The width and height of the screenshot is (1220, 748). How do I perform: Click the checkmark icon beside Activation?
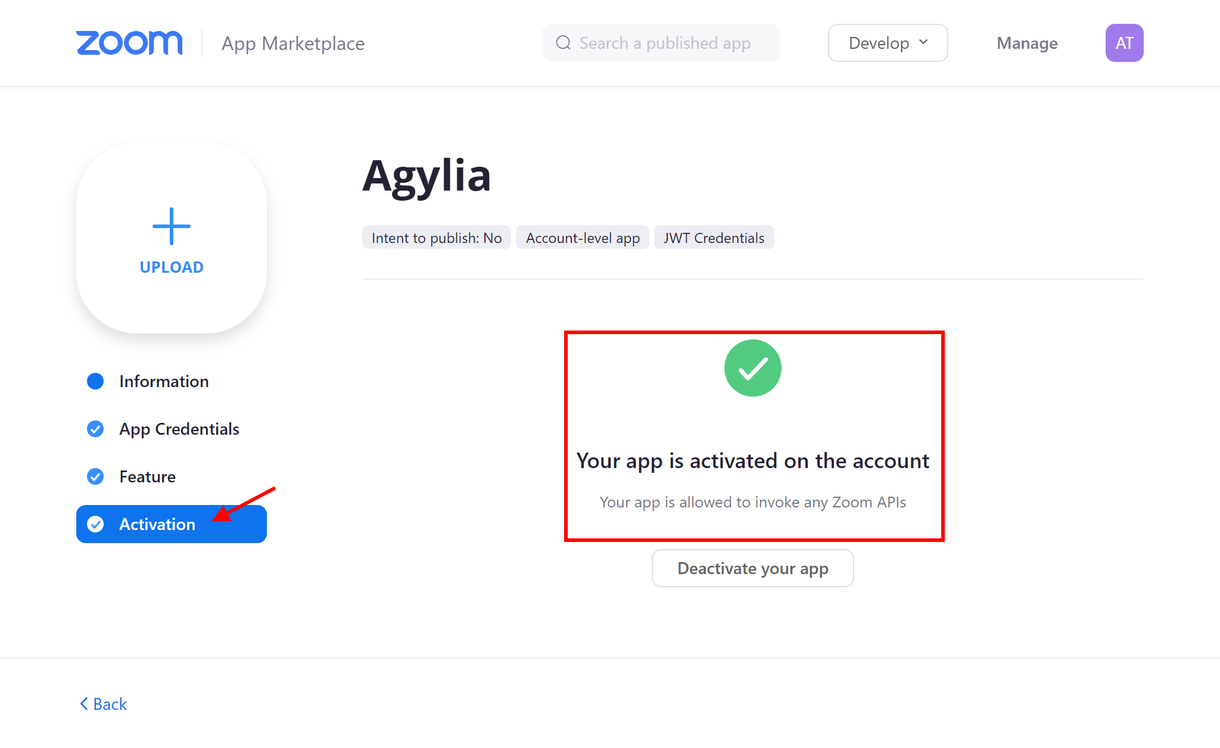coord(95,524)
